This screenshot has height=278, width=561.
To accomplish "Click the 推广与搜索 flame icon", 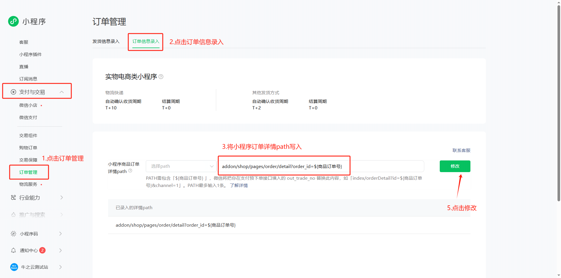I will 13,215.
